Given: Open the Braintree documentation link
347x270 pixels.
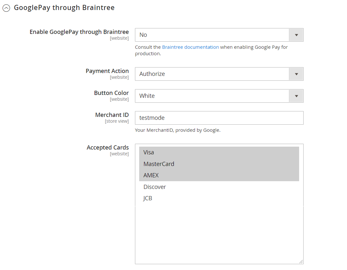Looking at the screenshot, I should coord(190,47).
